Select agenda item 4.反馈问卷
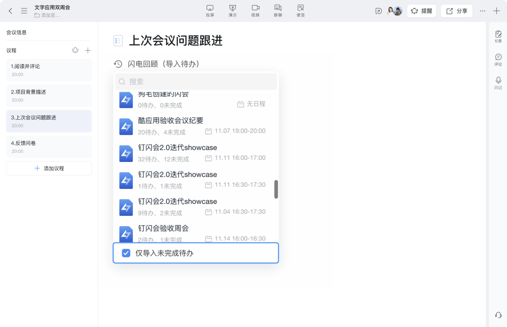The width and height of the screenshot is (507, 327). pyautogui.click(x=49, y=147)
